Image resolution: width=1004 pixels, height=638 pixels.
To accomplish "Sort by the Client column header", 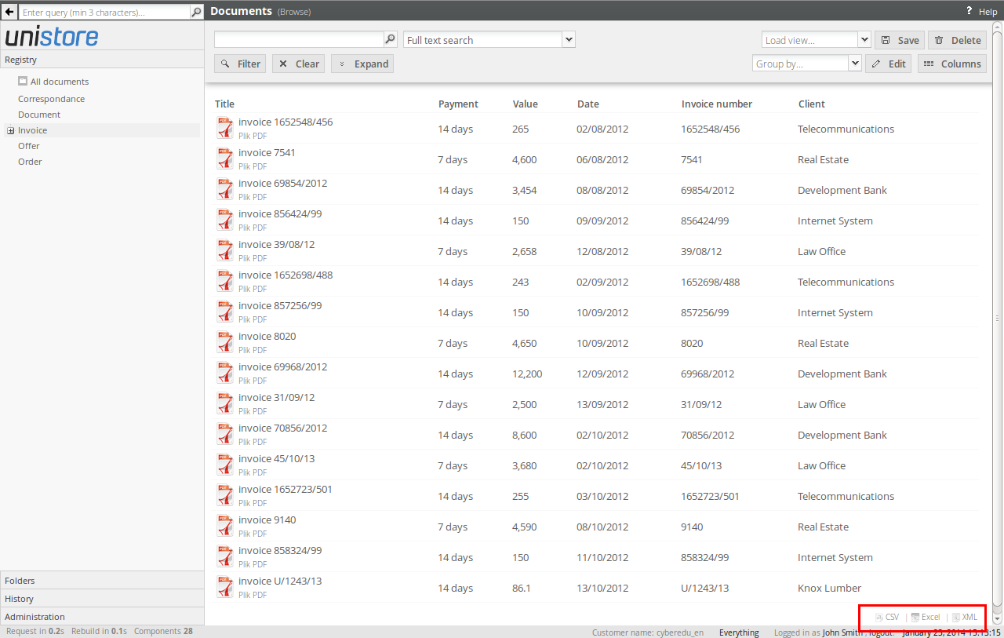I will [812, 104].
